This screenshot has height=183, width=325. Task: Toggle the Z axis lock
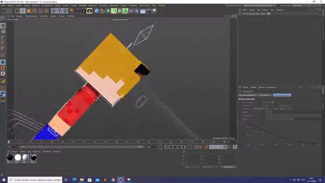pyautogui.click(x=65, y=11)
